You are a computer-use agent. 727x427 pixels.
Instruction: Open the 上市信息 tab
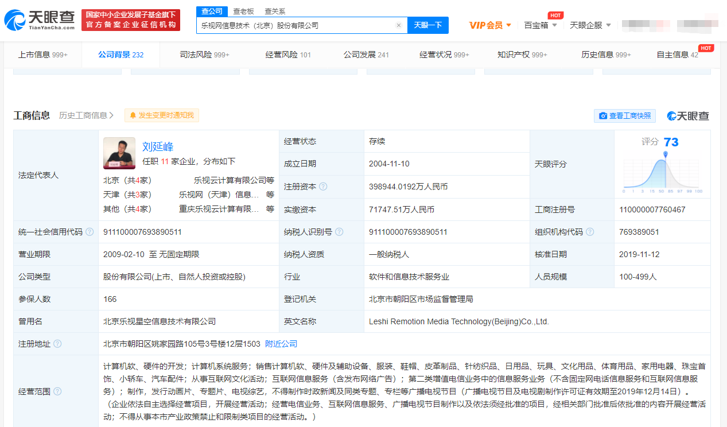click(x=42, y=55)
